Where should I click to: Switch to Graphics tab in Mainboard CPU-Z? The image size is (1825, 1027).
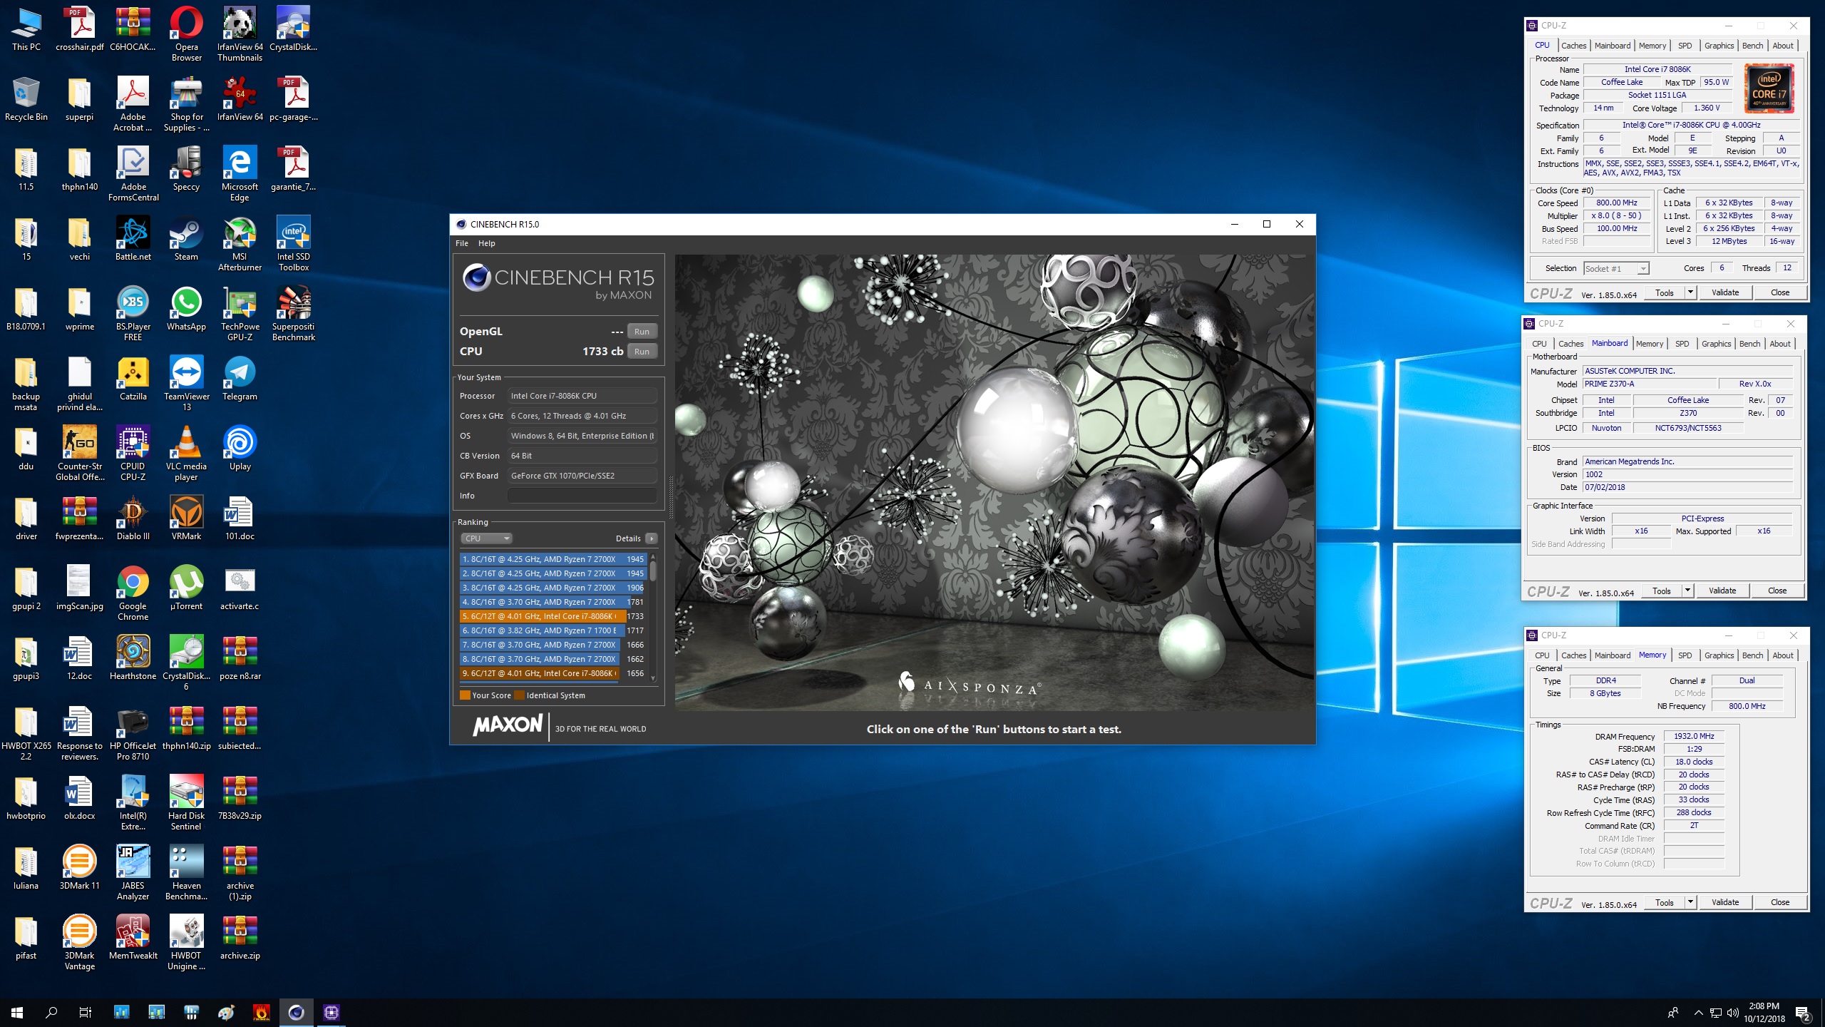coord(1716,344)
